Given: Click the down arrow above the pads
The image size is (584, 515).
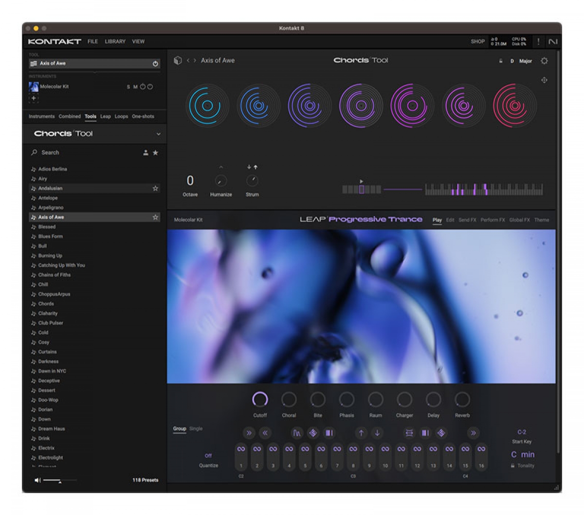Looking at the screenshot, I should pos(377,433).
